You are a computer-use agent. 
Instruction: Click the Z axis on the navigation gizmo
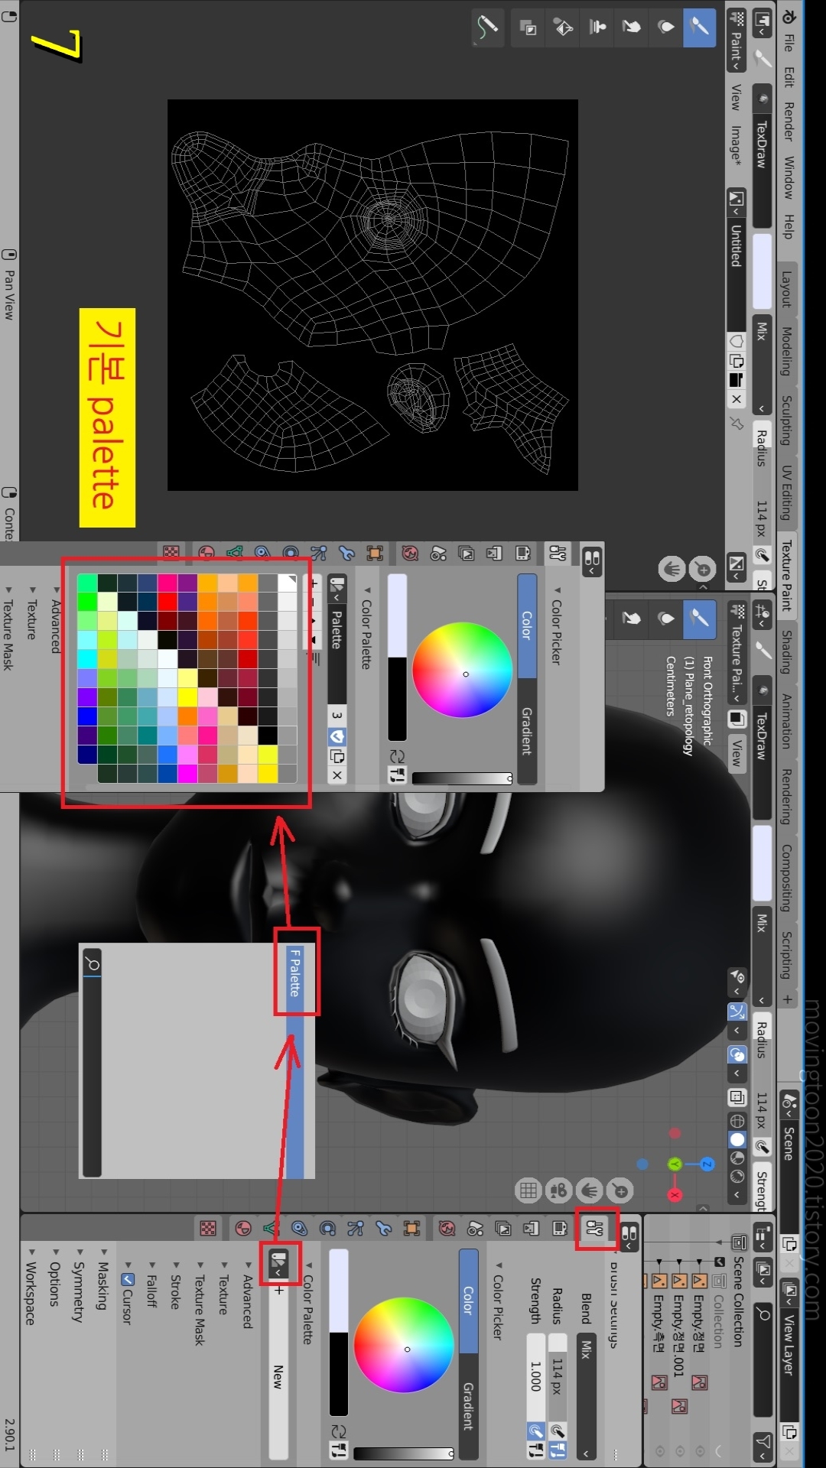(x=707, y=1164)
